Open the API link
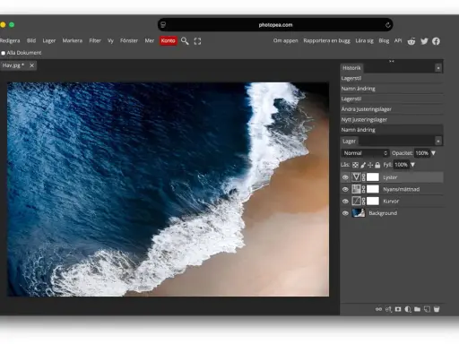This screenshot has width=459, height=344. [x=398, y=40]
